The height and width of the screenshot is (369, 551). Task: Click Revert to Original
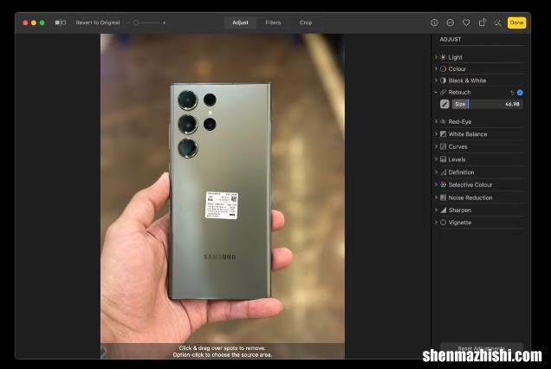98,23
